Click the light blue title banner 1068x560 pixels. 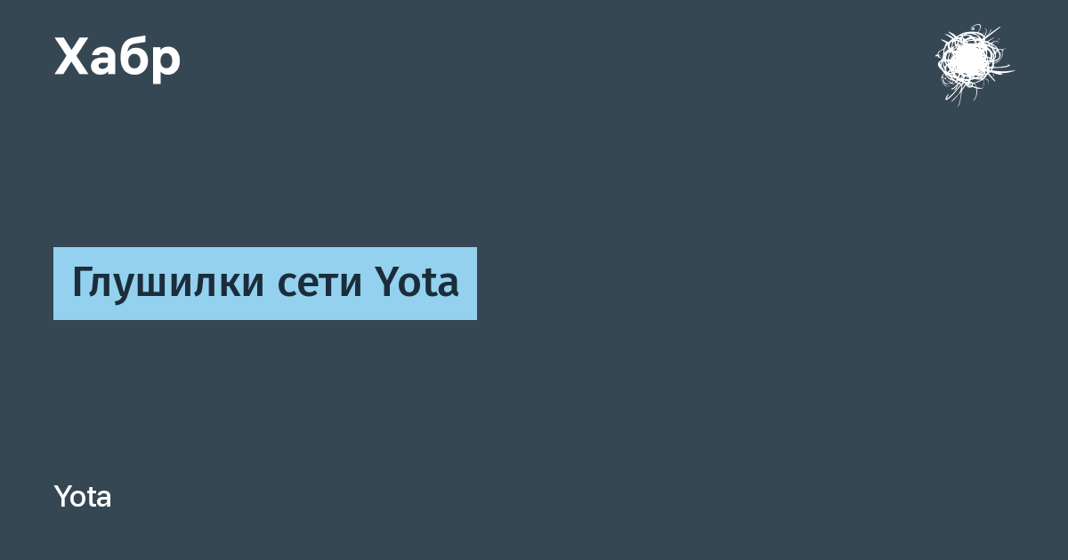[x=265, y=284]
